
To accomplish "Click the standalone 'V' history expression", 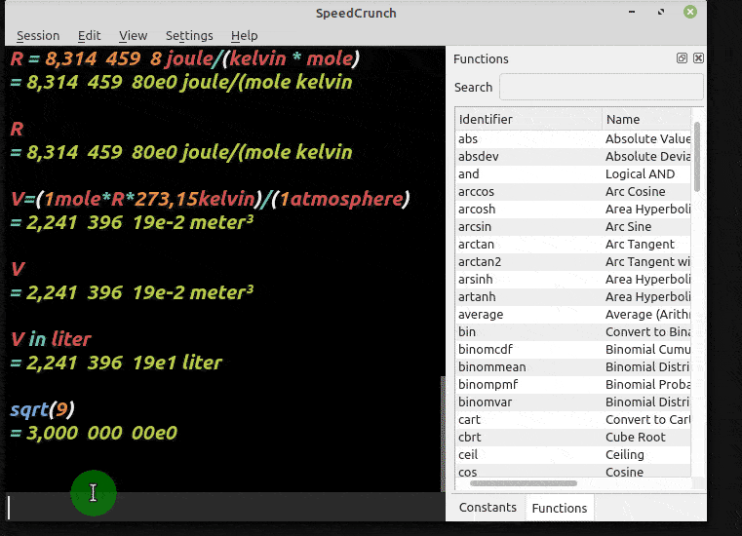I will click(x=17, y=269).
